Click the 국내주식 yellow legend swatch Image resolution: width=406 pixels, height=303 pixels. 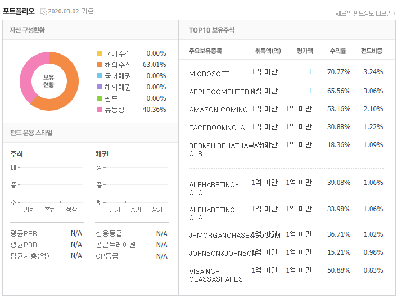coord(99,53)
